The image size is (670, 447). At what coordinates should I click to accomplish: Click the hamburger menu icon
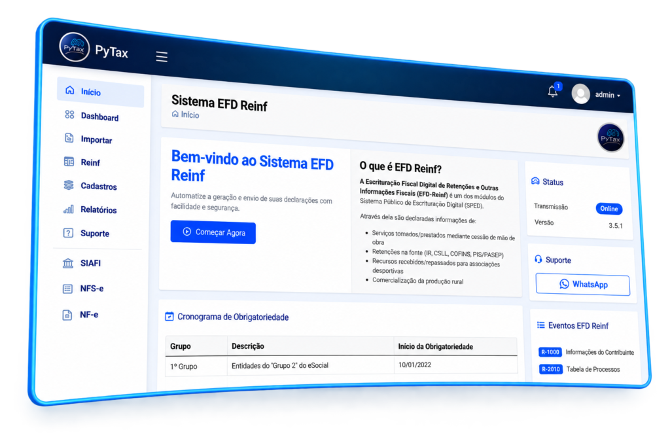[x=162, y=56]
